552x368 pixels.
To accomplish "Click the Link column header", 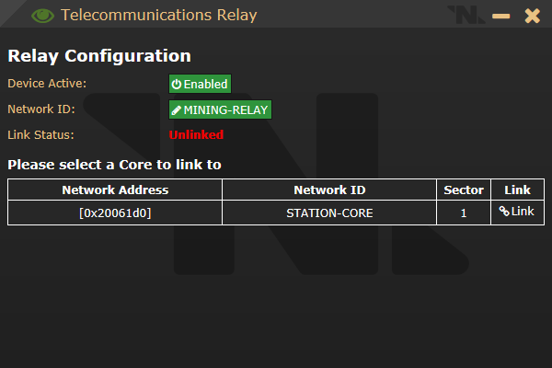I will (517, 190).
